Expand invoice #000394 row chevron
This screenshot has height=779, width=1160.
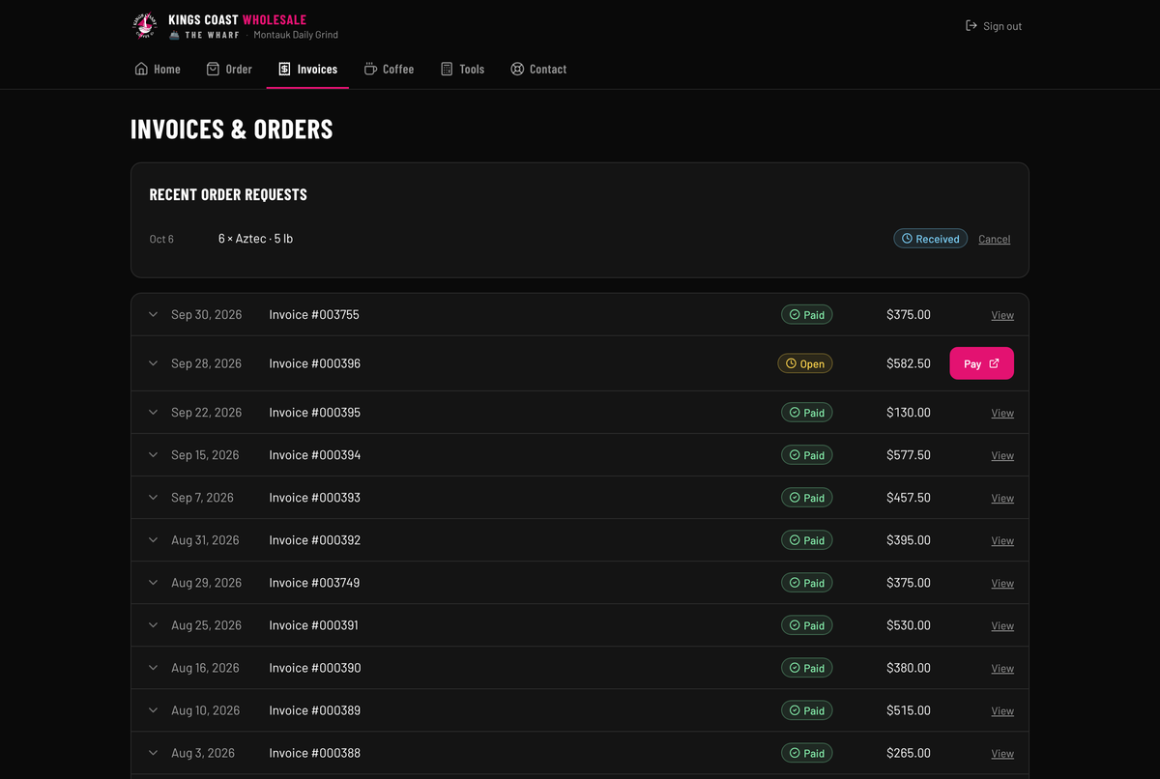coord(153,455)
